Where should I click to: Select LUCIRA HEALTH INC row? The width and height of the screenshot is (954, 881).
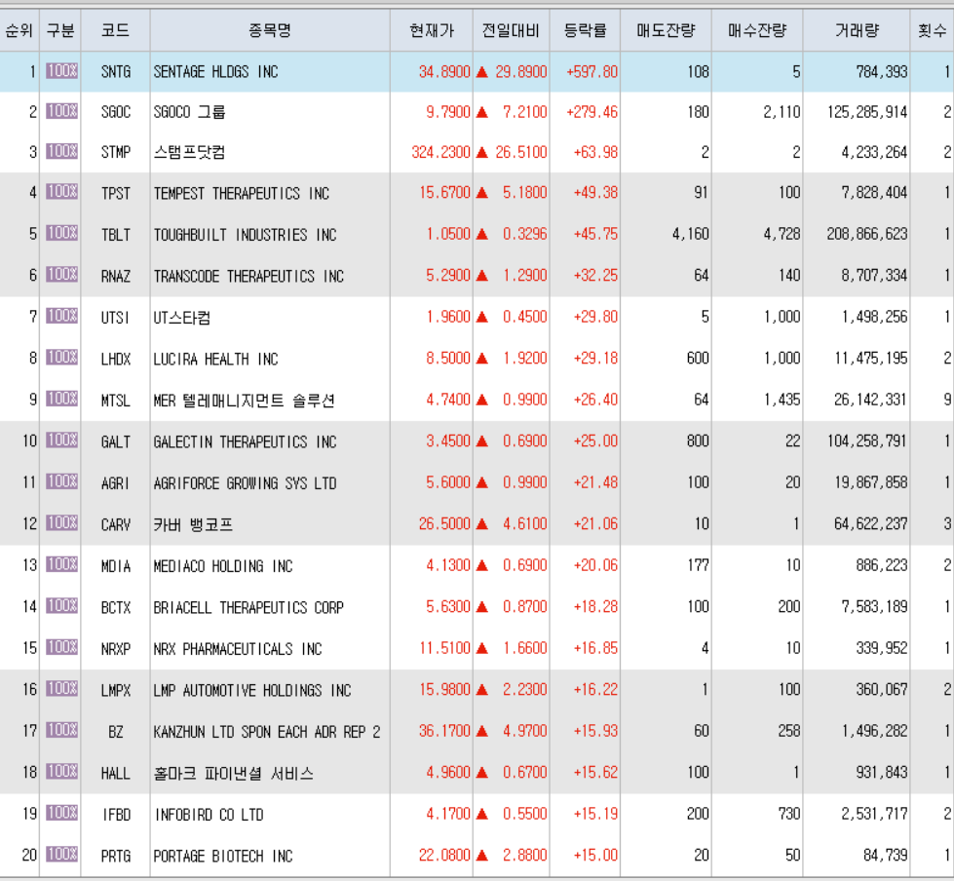coord(477,359)
